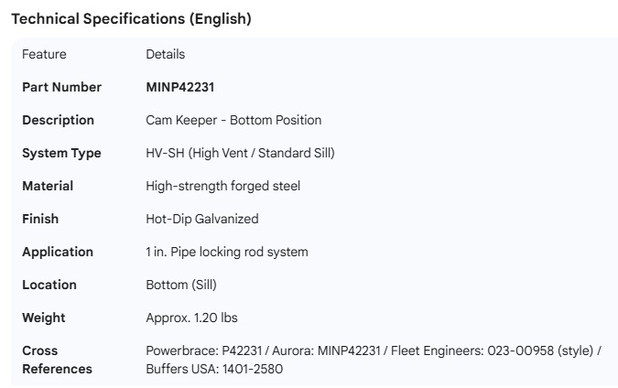This screenshot has height=388, width=618.
Task: Click the Bottom (Sill) value
Action: pyautogui.click(x=181, y=285)
